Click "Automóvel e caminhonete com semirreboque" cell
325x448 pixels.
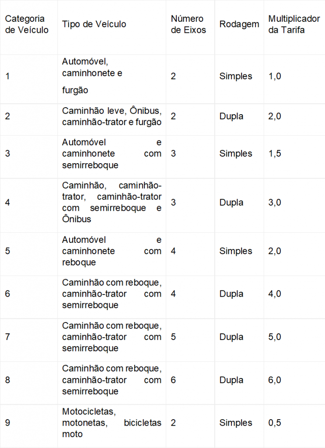[112, 154]
